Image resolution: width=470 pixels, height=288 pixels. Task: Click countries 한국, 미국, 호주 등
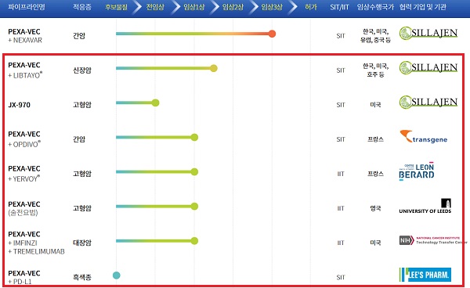tap(375, 70)
